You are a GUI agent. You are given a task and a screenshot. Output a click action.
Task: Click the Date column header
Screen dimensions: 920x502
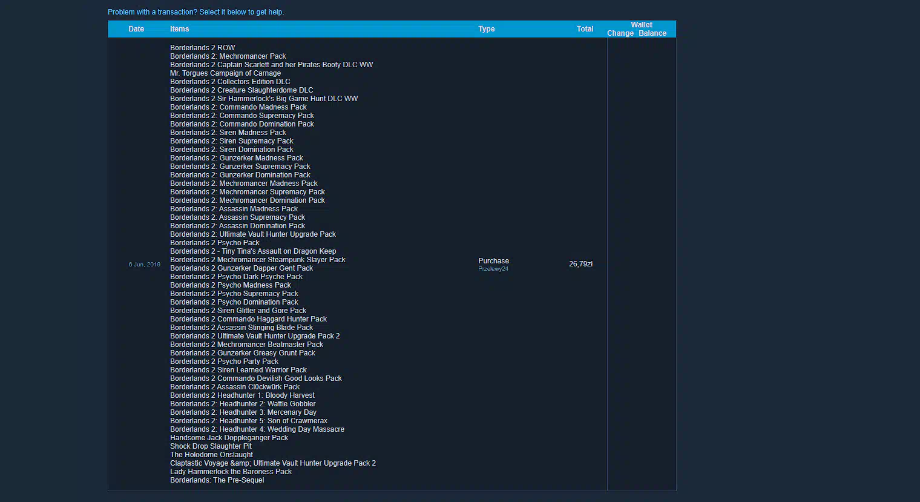pyautogui.click(x=136, y=29)
